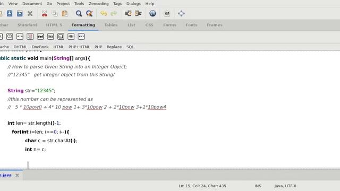Redo using the green arrow icon
This screenshot has height=191, width=340.
point(114,13)
